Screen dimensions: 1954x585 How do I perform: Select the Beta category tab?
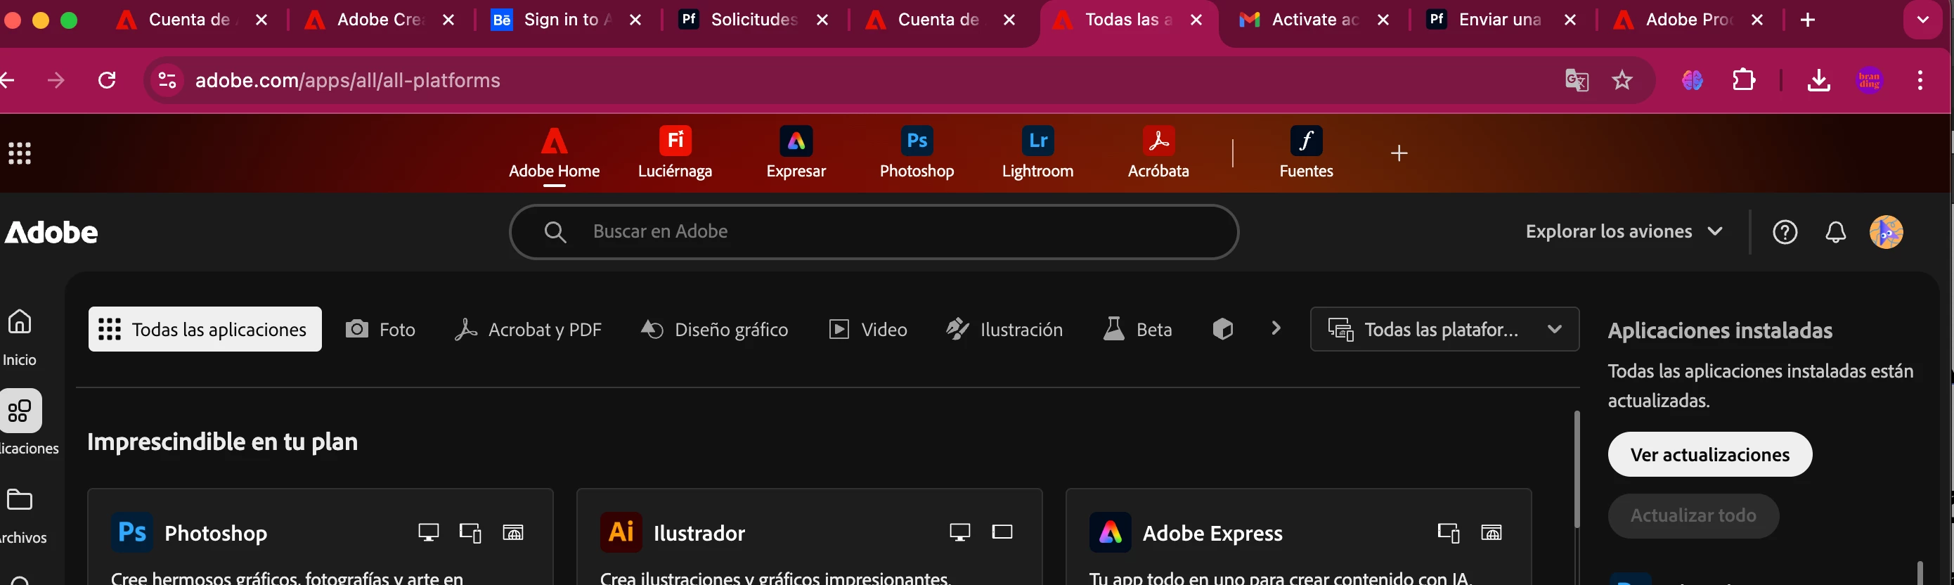tap(1137, 329)
